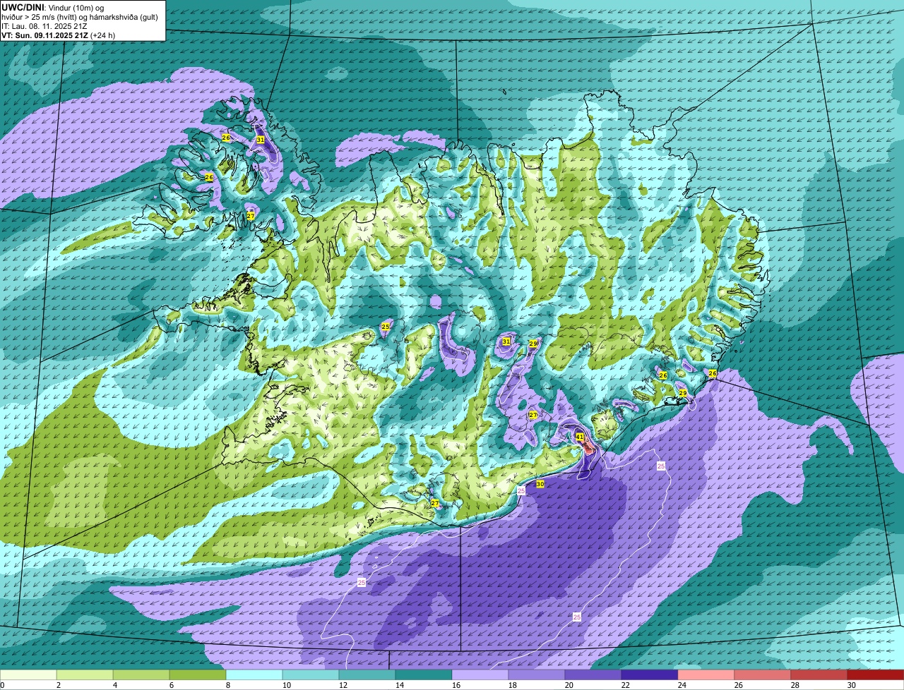This screenshot has height=690, width=904.
Task: Click the 6–8 m/s olive green legend swatch
Action: (x=198, y=675)
